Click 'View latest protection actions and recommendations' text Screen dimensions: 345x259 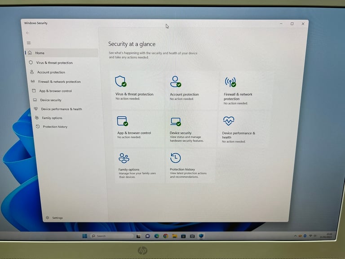[x=188, y=175]
